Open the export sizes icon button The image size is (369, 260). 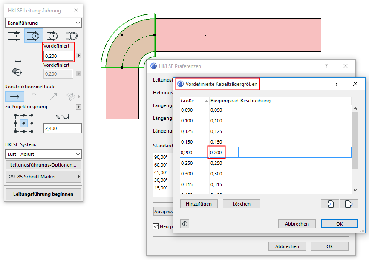(349, 203)
